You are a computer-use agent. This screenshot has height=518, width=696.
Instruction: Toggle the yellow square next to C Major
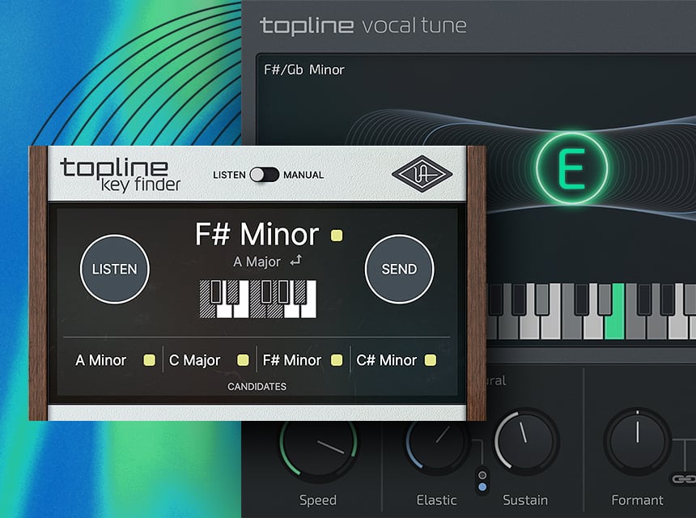[243, 360]
